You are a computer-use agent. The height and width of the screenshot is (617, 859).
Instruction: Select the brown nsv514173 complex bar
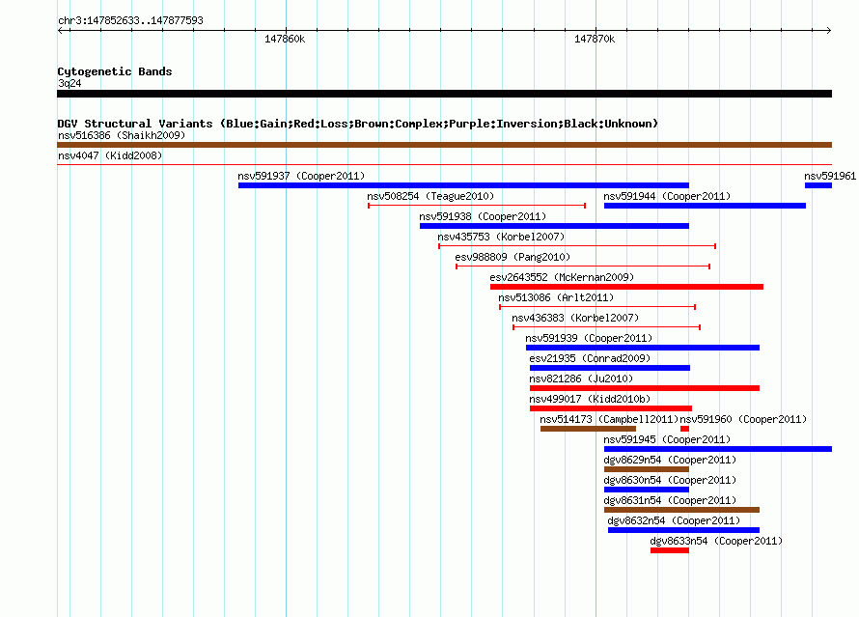click(x=589, y=429)
